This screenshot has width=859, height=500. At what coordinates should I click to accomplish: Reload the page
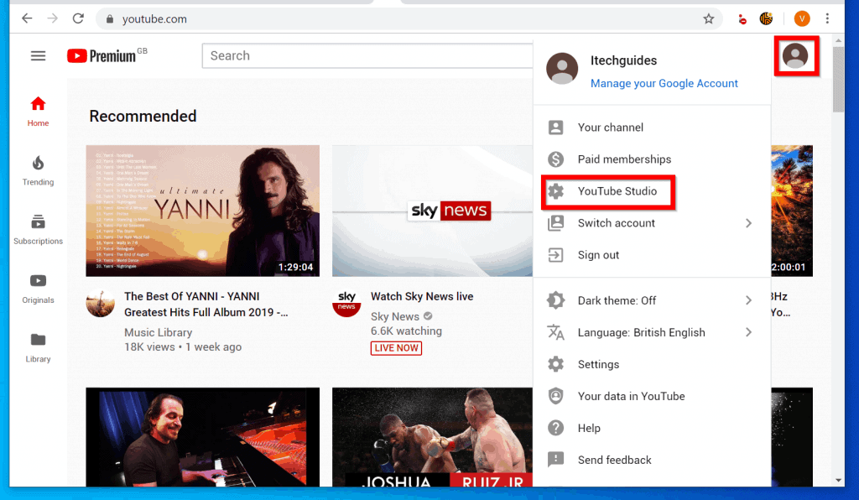(78, 18)
